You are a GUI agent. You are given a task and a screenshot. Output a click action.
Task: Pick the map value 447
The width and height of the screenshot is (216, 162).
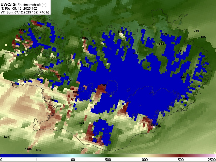[183, 77]
